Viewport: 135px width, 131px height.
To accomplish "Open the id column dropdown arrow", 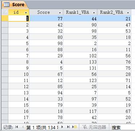I will [26, 13].
